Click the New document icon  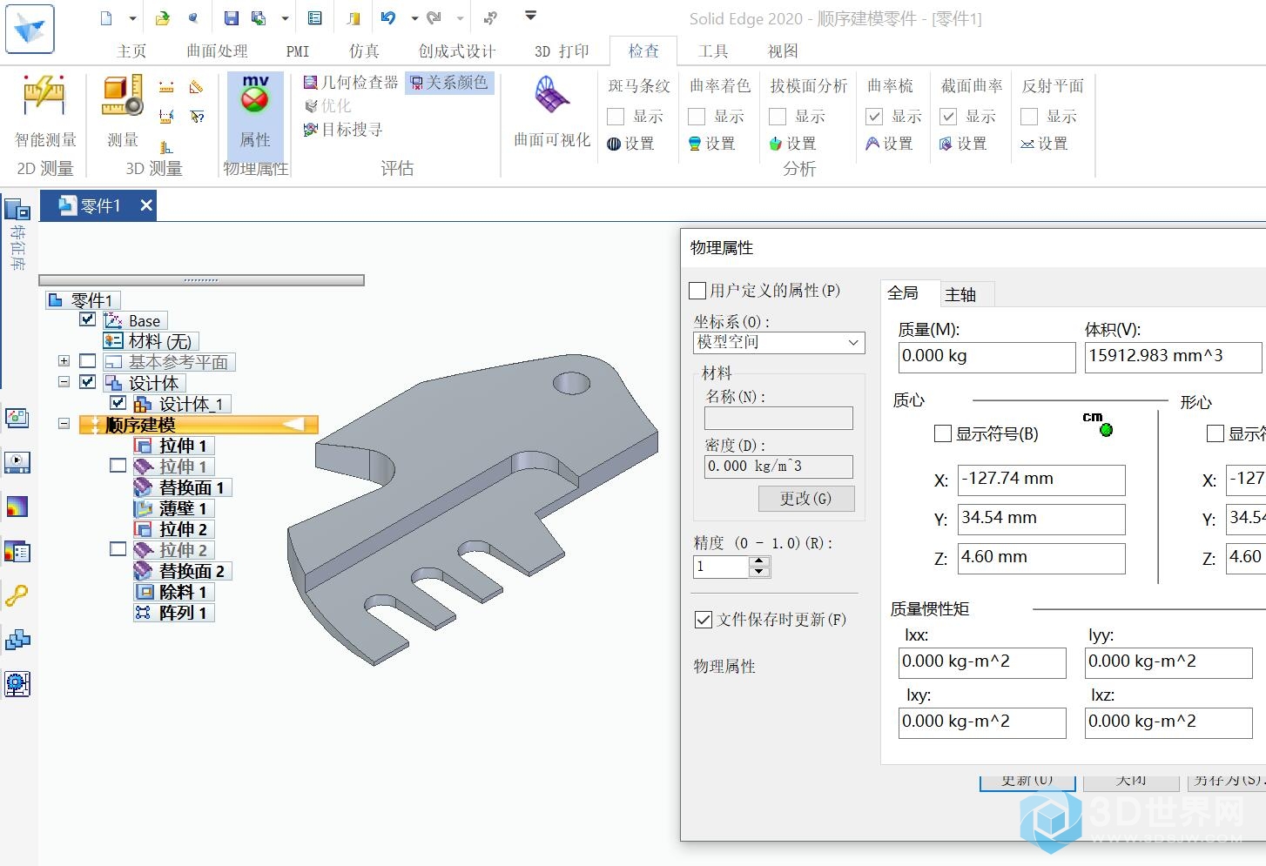106,17
